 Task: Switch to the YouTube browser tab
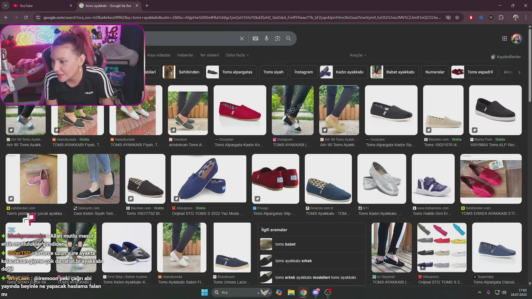[x=42, y=5]
